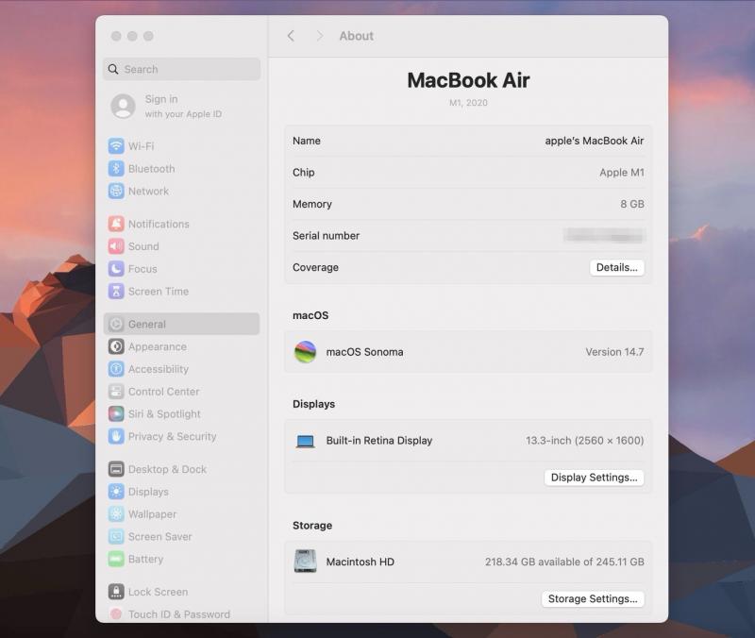Viewport: 755px width, 638px height.
Task: Open Screen Time settings
Action: [x=182, y=292]
